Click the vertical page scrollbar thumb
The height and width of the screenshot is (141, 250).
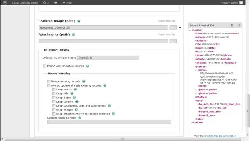(x=247, y=110)
